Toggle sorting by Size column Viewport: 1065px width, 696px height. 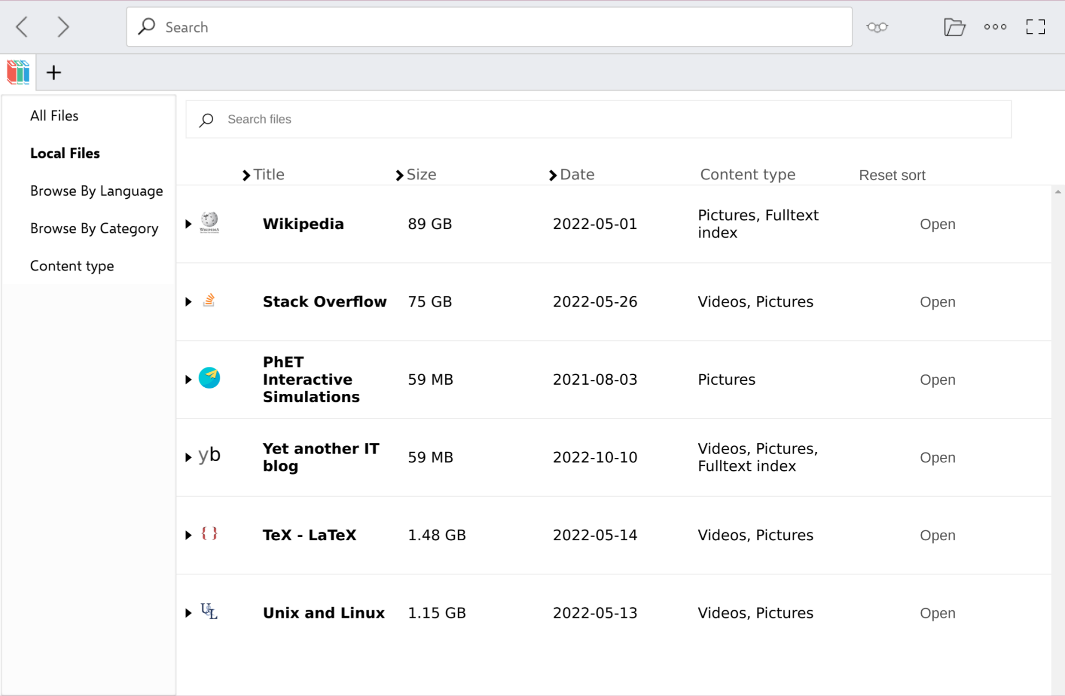point(421,175)
